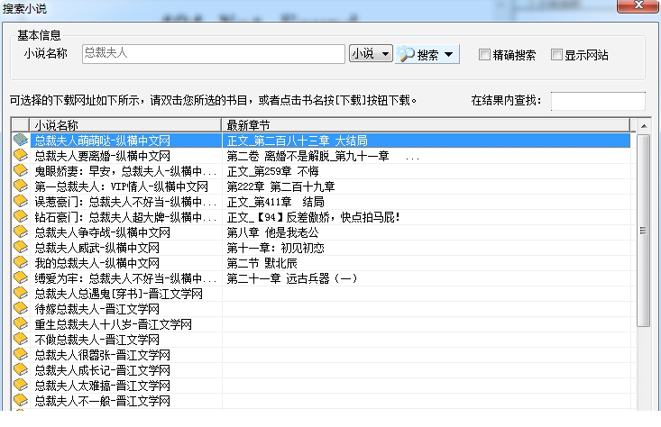This screenshot has height=427, width=661.
Task: Pick 总裁夫人总遇鬼[穿书]-晋江文学网
Action: 118,294
